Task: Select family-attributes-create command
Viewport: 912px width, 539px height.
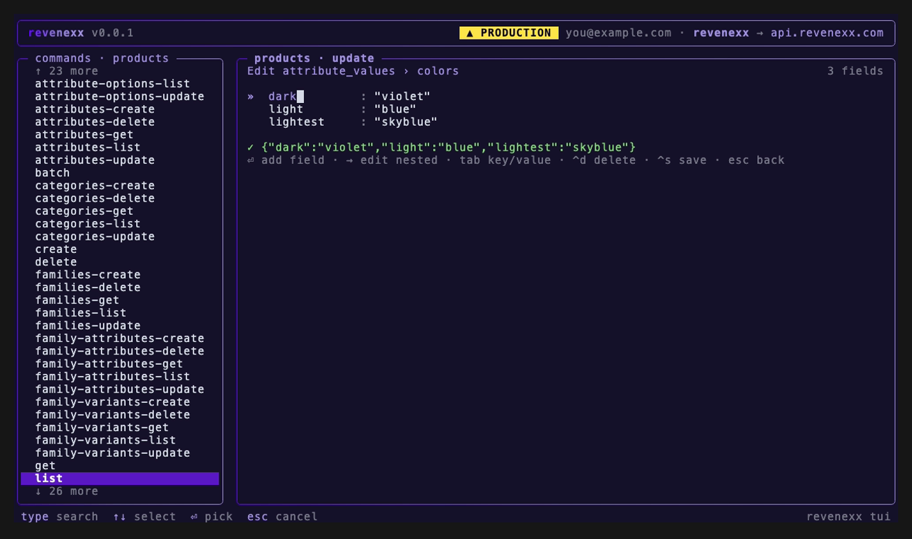Action: [x=120, y=338]
